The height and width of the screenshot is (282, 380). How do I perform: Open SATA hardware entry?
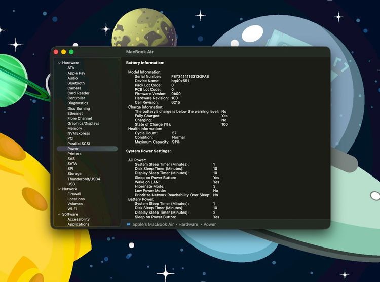click(x=72, y=164)
